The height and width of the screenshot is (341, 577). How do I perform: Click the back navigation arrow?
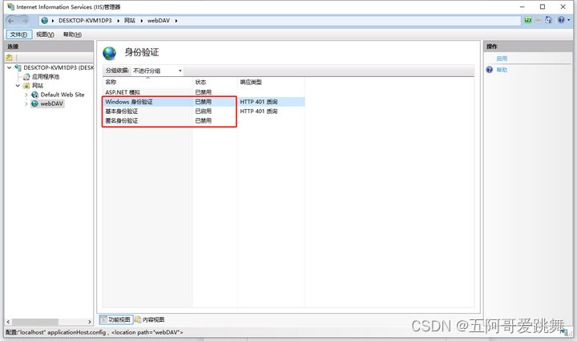(x=11, y=21)
